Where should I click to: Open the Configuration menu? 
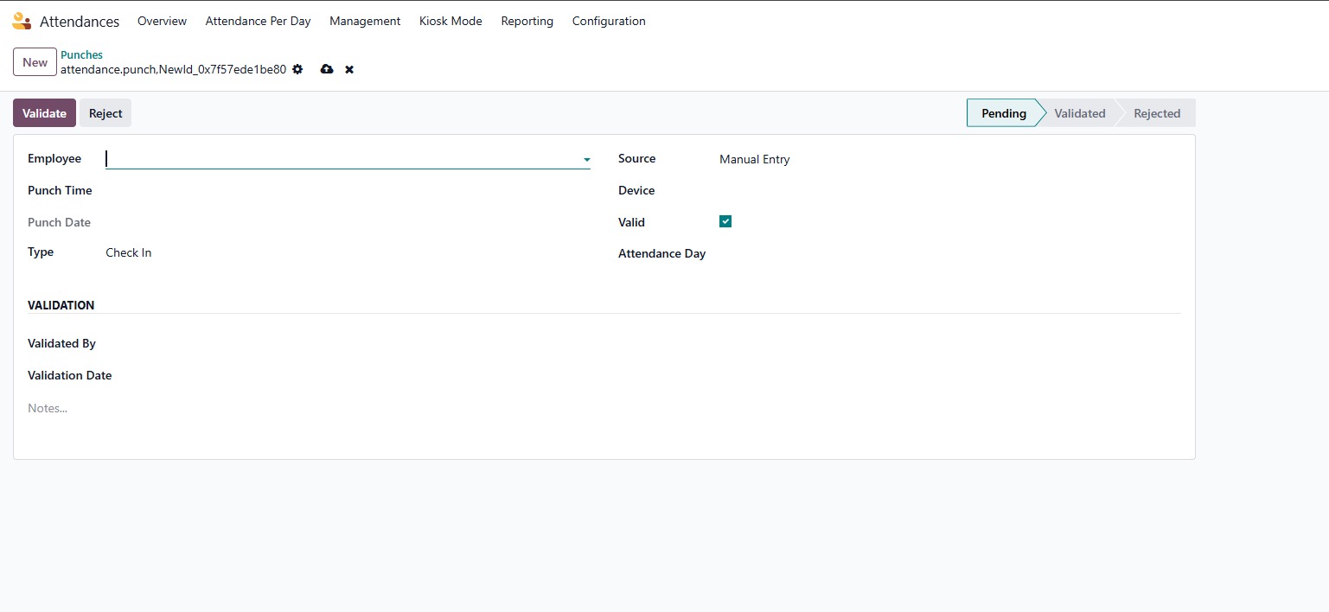(x=609, y=21)
